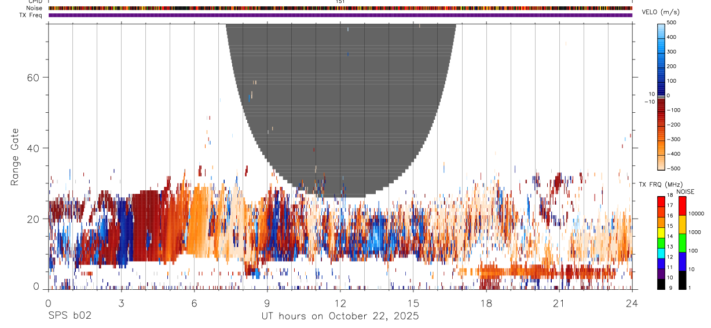
Task: Click the 'SPS b02' radar label
Action: click(69, 316)
